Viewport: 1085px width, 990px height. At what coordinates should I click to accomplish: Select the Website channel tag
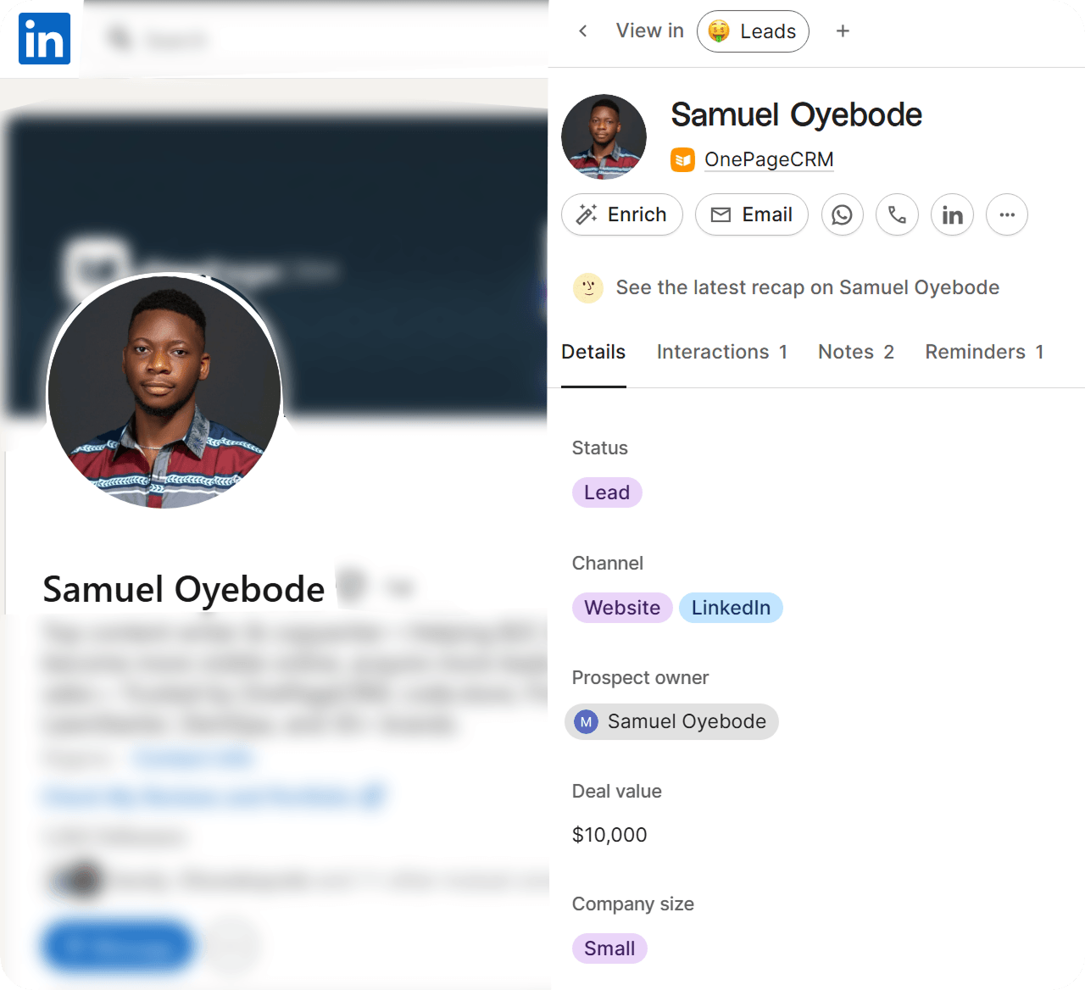click(622, 608)
